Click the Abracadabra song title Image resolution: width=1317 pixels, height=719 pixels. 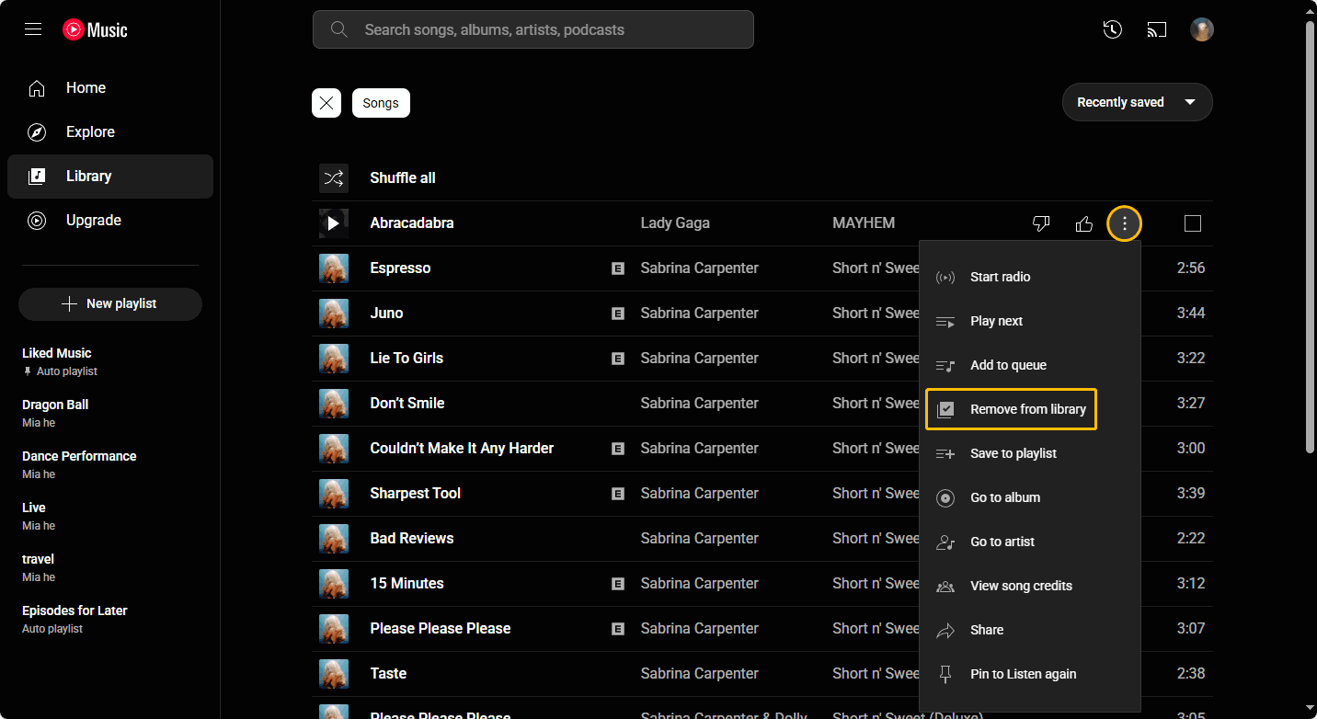[412, 223]
